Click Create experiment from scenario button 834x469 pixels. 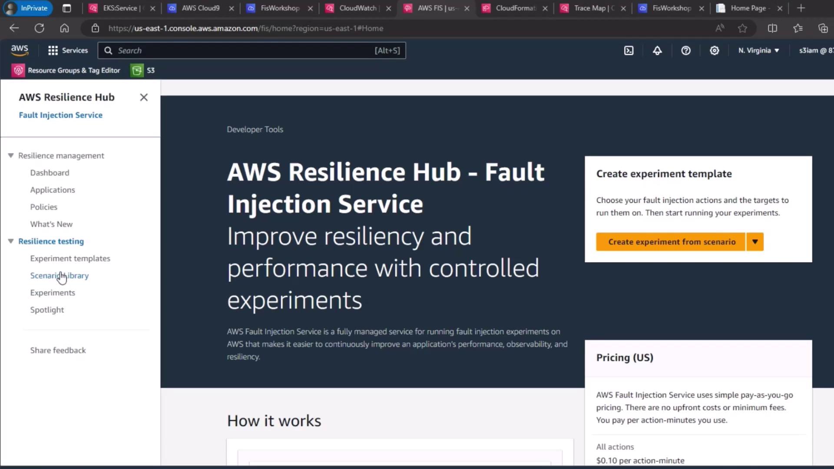[671, 242]
